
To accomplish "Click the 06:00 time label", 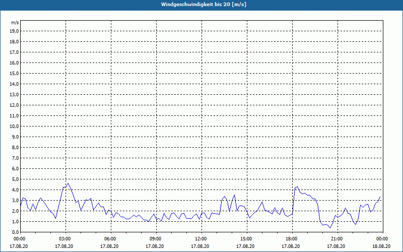I will (x=111, y=239).
